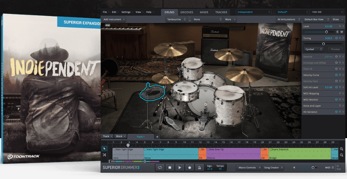This screenshot has height=179, width=347.
Task: Click the Process button
Action: coord(335,50)
